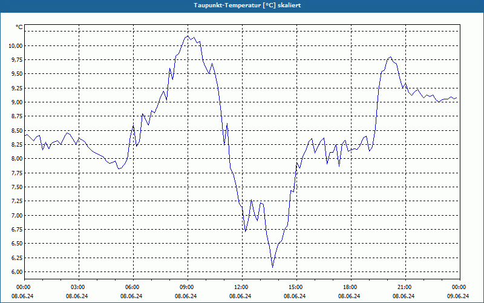Click the 8,75 y-axis value
The height and width of the screenshot is (303, 484).
coord(16,116)
